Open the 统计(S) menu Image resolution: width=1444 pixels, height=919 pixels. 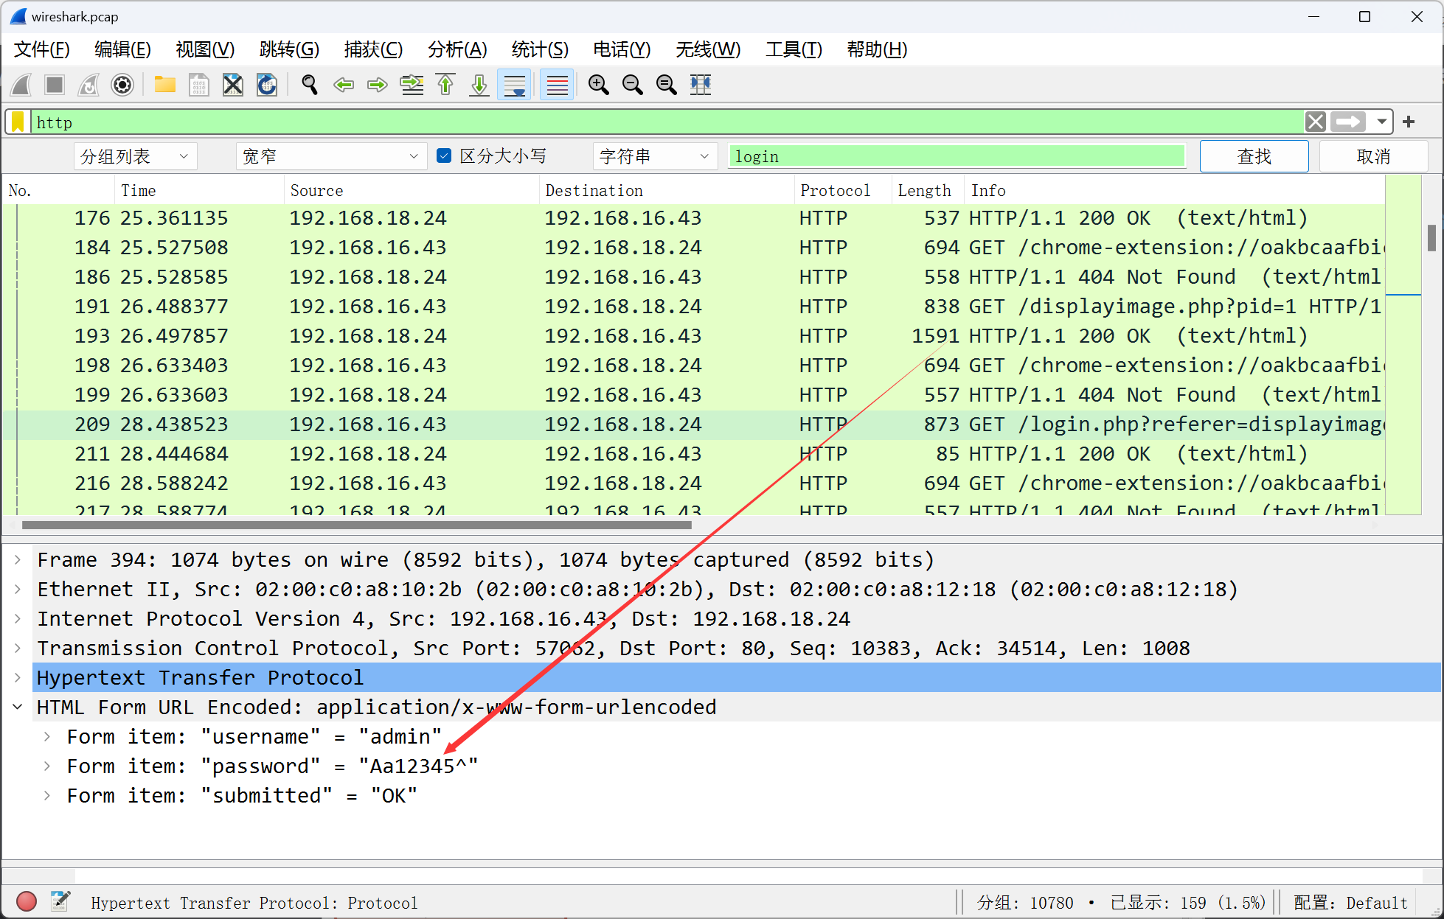539,49
